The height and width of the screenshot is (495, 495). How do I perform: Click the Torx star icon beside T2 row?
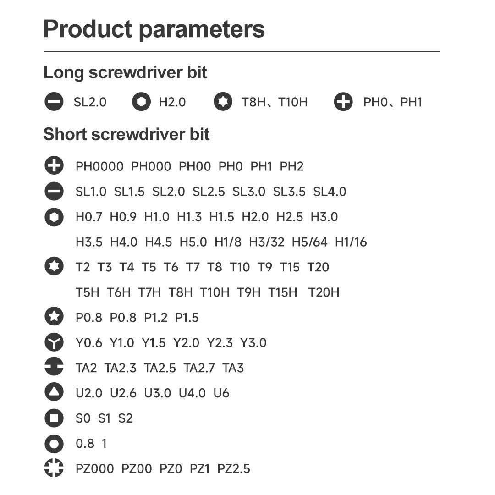coord(54,266)
